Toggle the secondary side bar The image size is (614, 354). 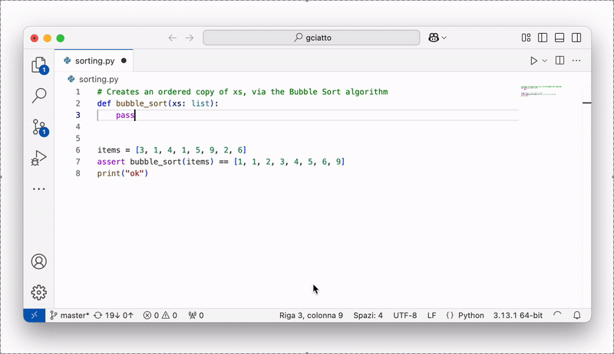576,38
